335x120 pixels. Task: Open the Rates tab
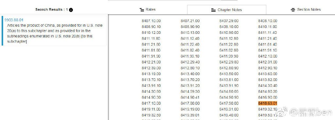click(148, 9)
